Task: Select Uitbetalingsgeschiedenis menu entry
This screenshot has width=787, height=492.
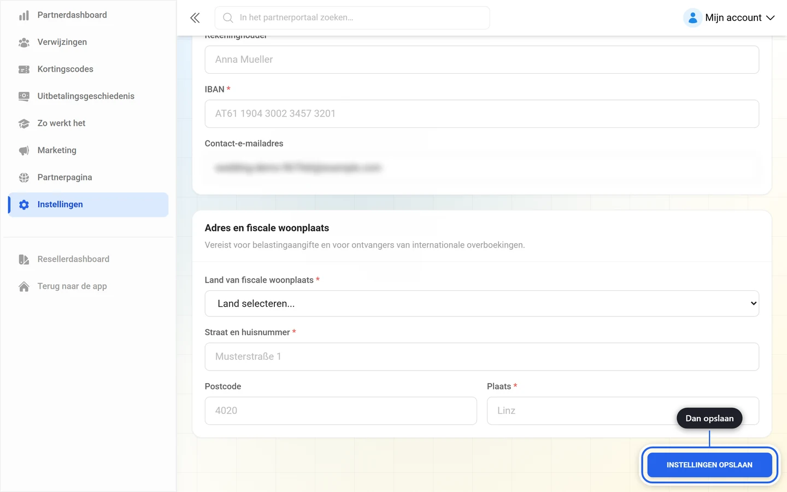Action: click(x=88, y=96)
